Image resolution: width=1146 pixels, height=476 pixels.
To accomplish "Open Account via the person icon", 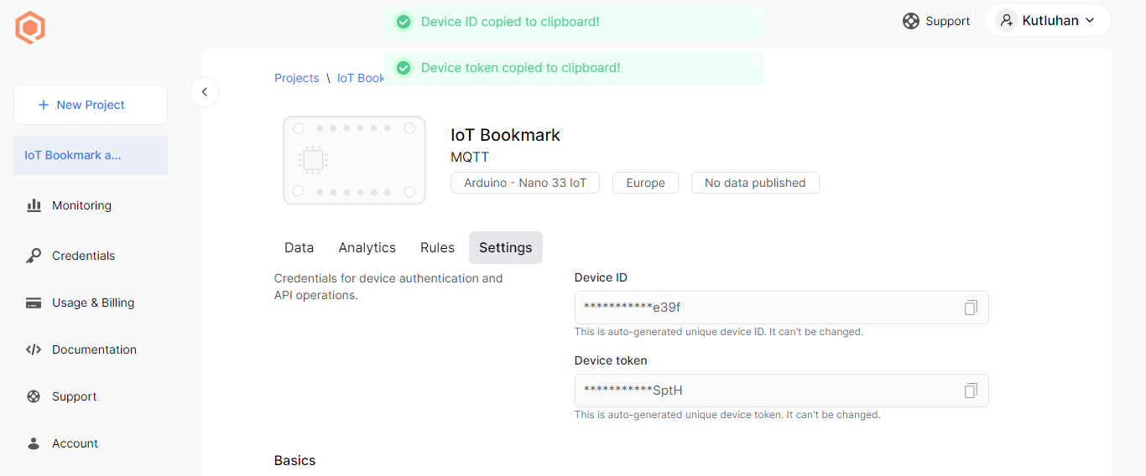I will point(34,443).
